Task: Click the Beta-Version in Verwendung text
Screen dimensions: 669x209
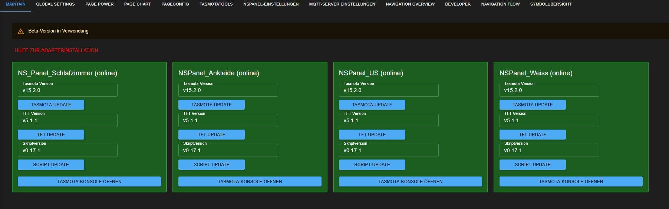Action: tap(58, 31)
